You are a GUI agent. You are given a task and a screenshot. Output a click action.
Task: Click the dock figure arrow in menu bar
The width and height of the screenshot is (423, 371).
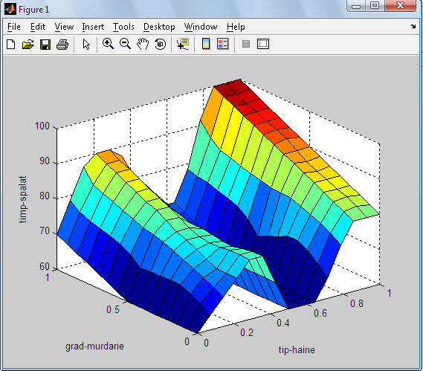coord(413,27)
